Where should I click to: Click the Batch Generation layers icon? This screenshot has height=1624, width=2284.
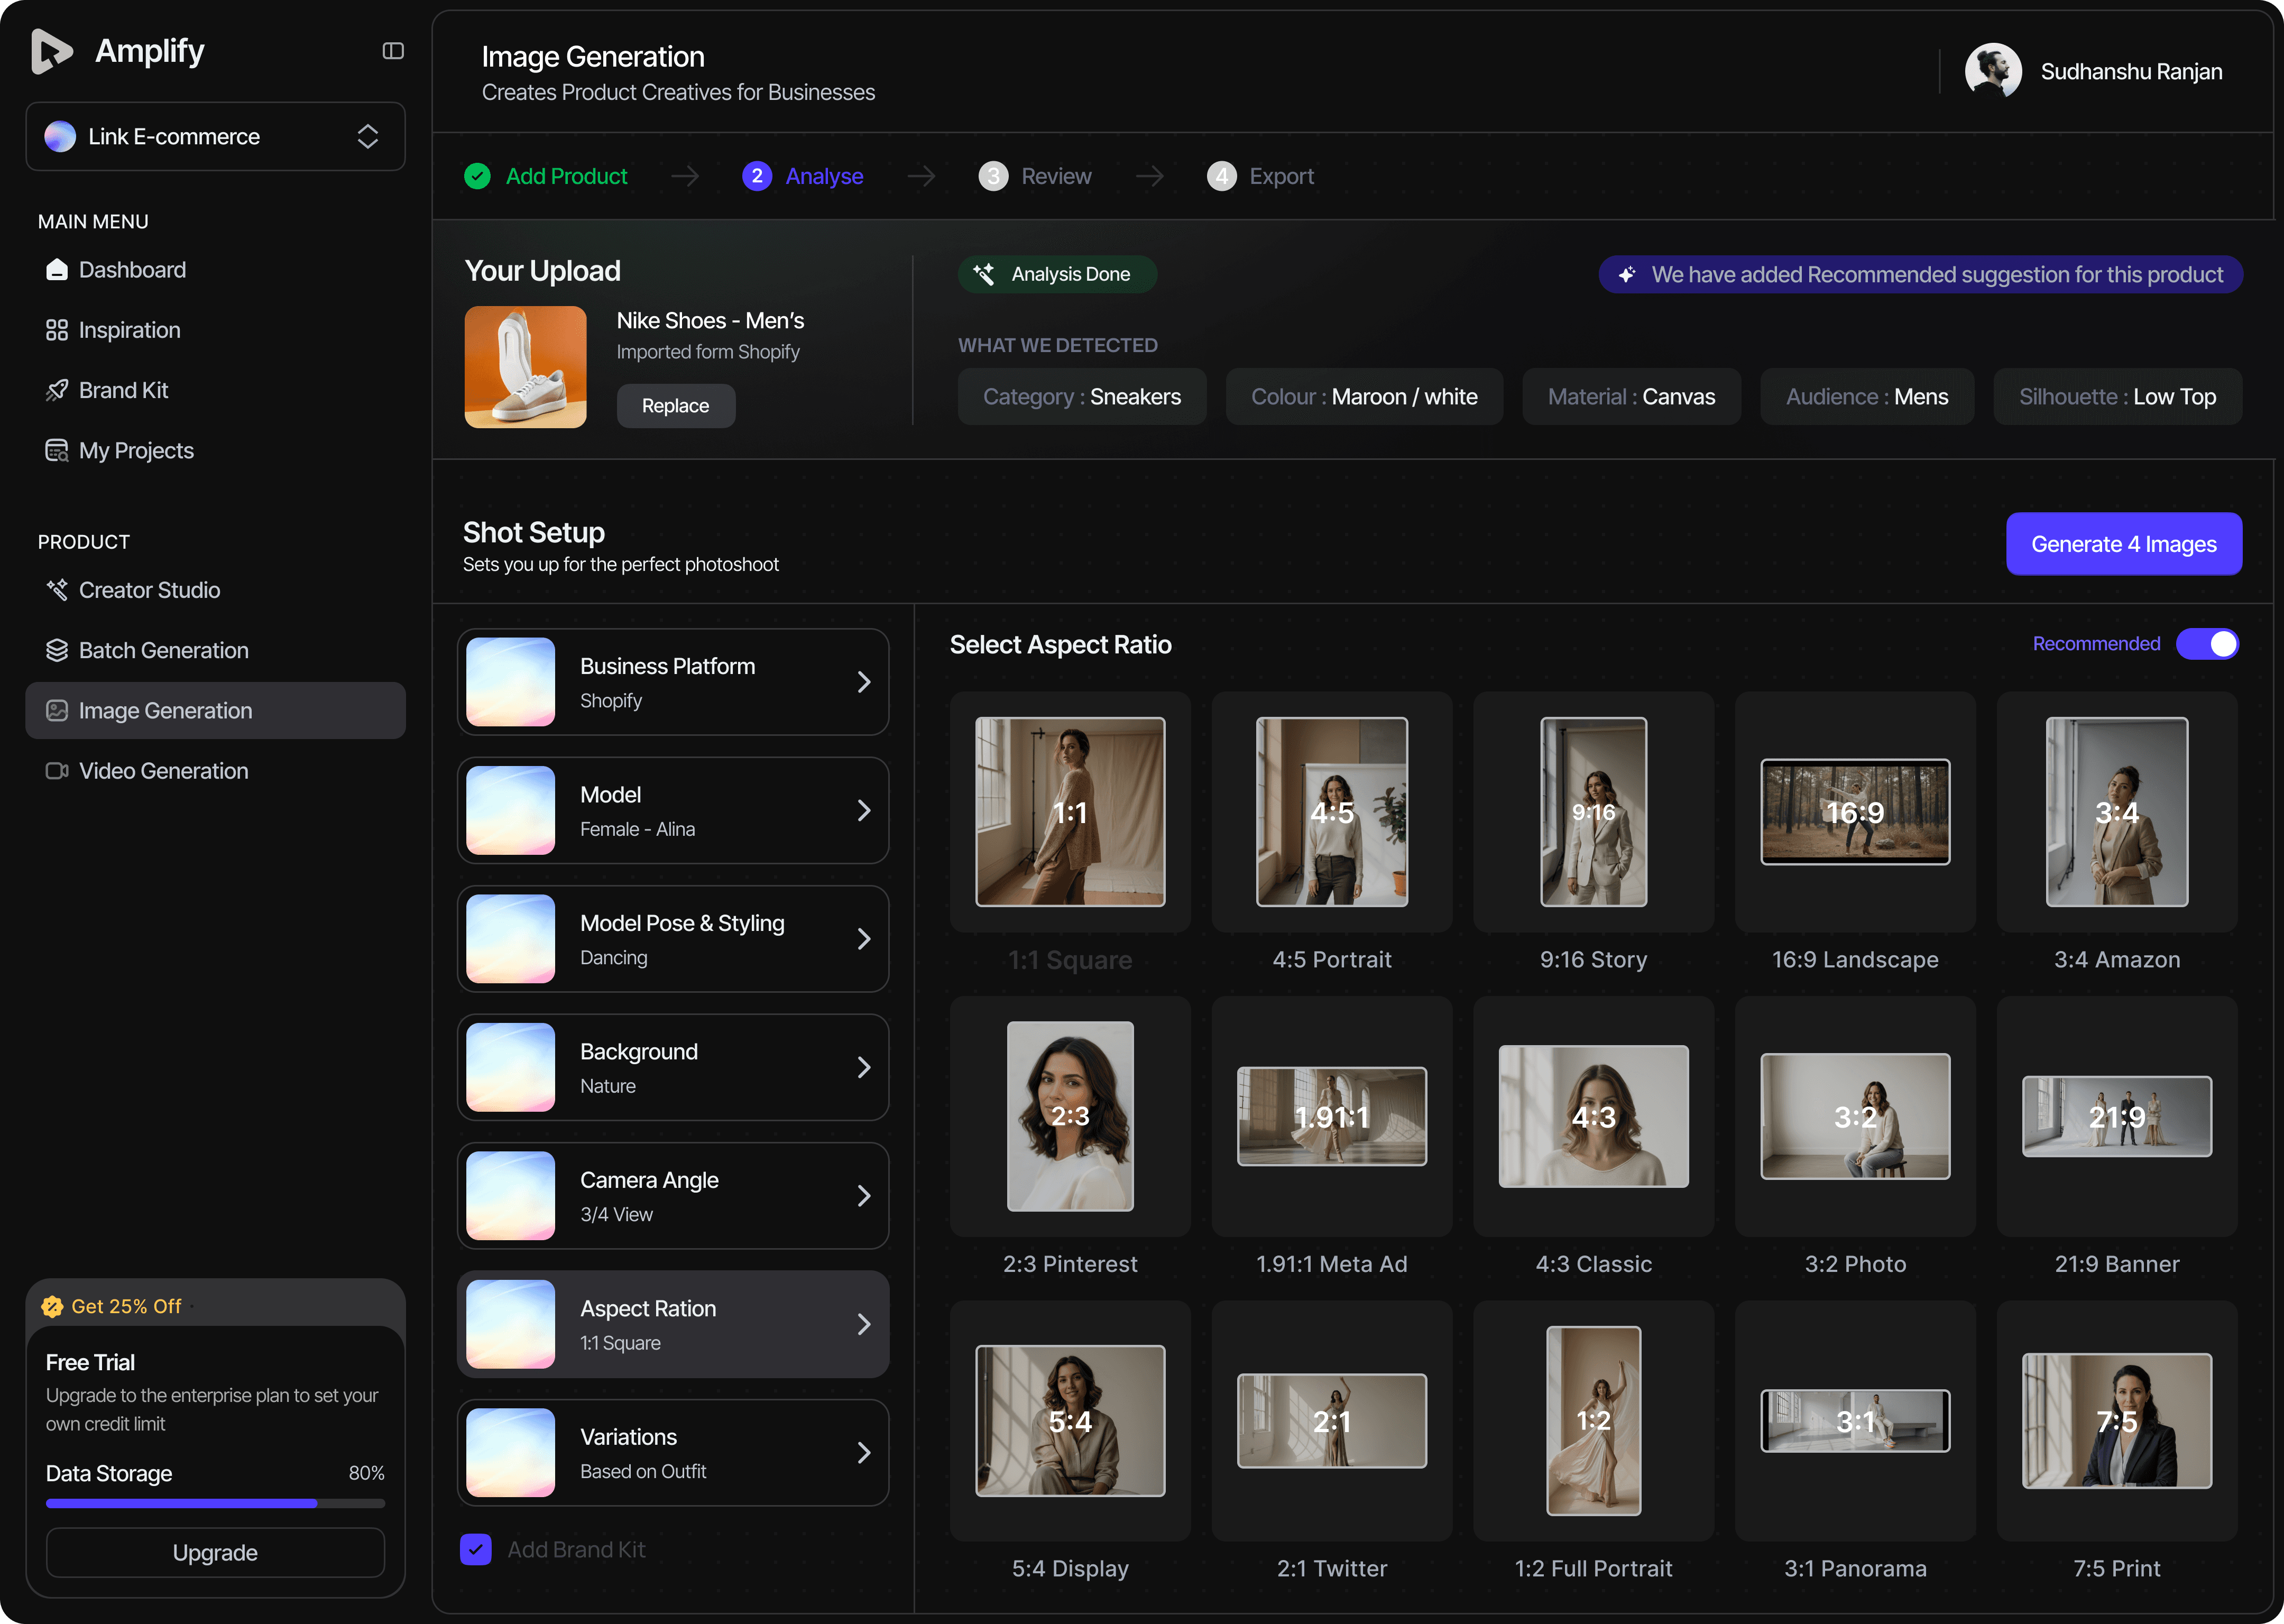(57, 650)
